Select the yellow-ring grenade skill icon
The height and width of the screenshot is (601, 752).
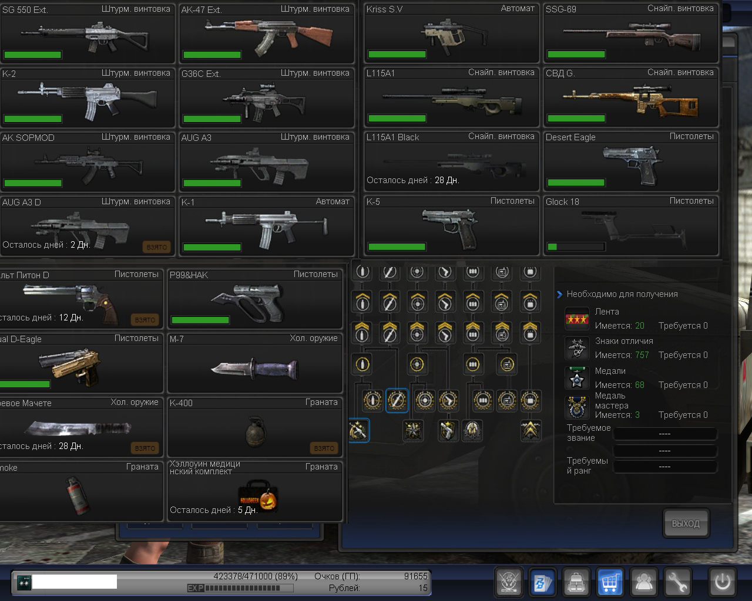(x=362, y=364)
